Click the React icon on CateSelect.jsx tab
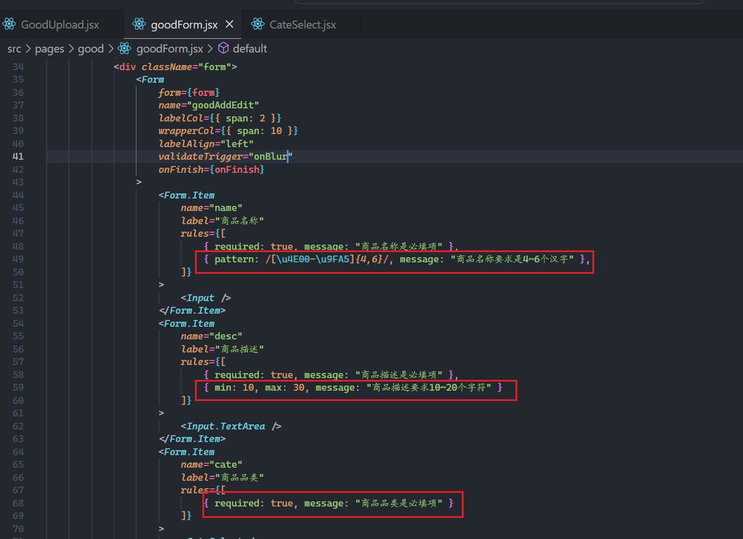The height and width of the screenshot is (539, 743). (x=257, y=25)
